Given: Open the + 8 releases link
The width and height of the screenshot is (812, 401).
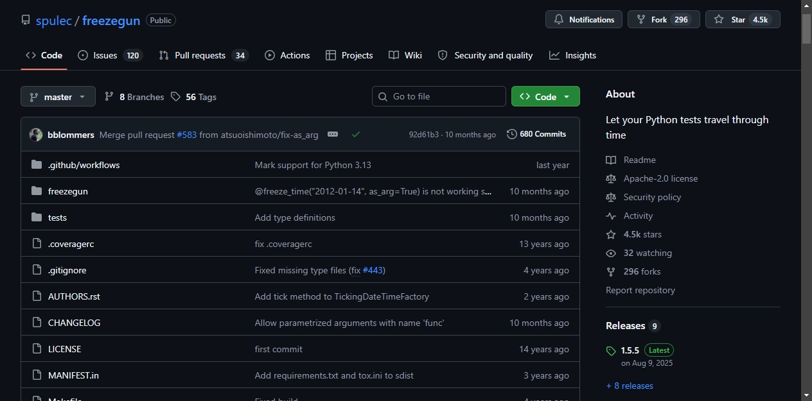Looking at the screenshot, I should pyautogui.click(x=630, y=386).
